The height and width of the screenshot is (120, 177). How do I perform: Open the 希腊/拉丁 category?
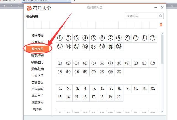click(38, 62)
